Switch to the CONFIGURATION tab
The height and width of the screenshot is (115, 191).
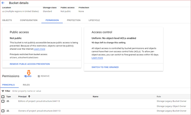click(x=29, y=20)
